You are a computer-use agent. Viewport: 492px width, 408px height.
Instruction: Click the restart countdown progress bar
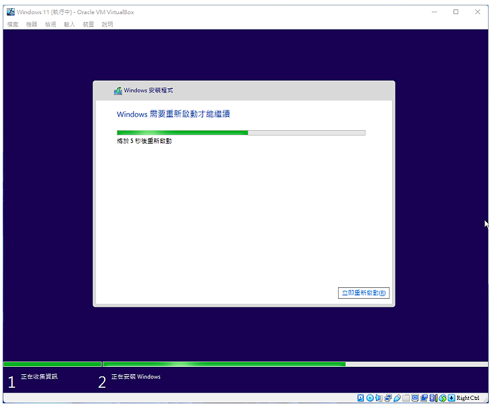241,133
